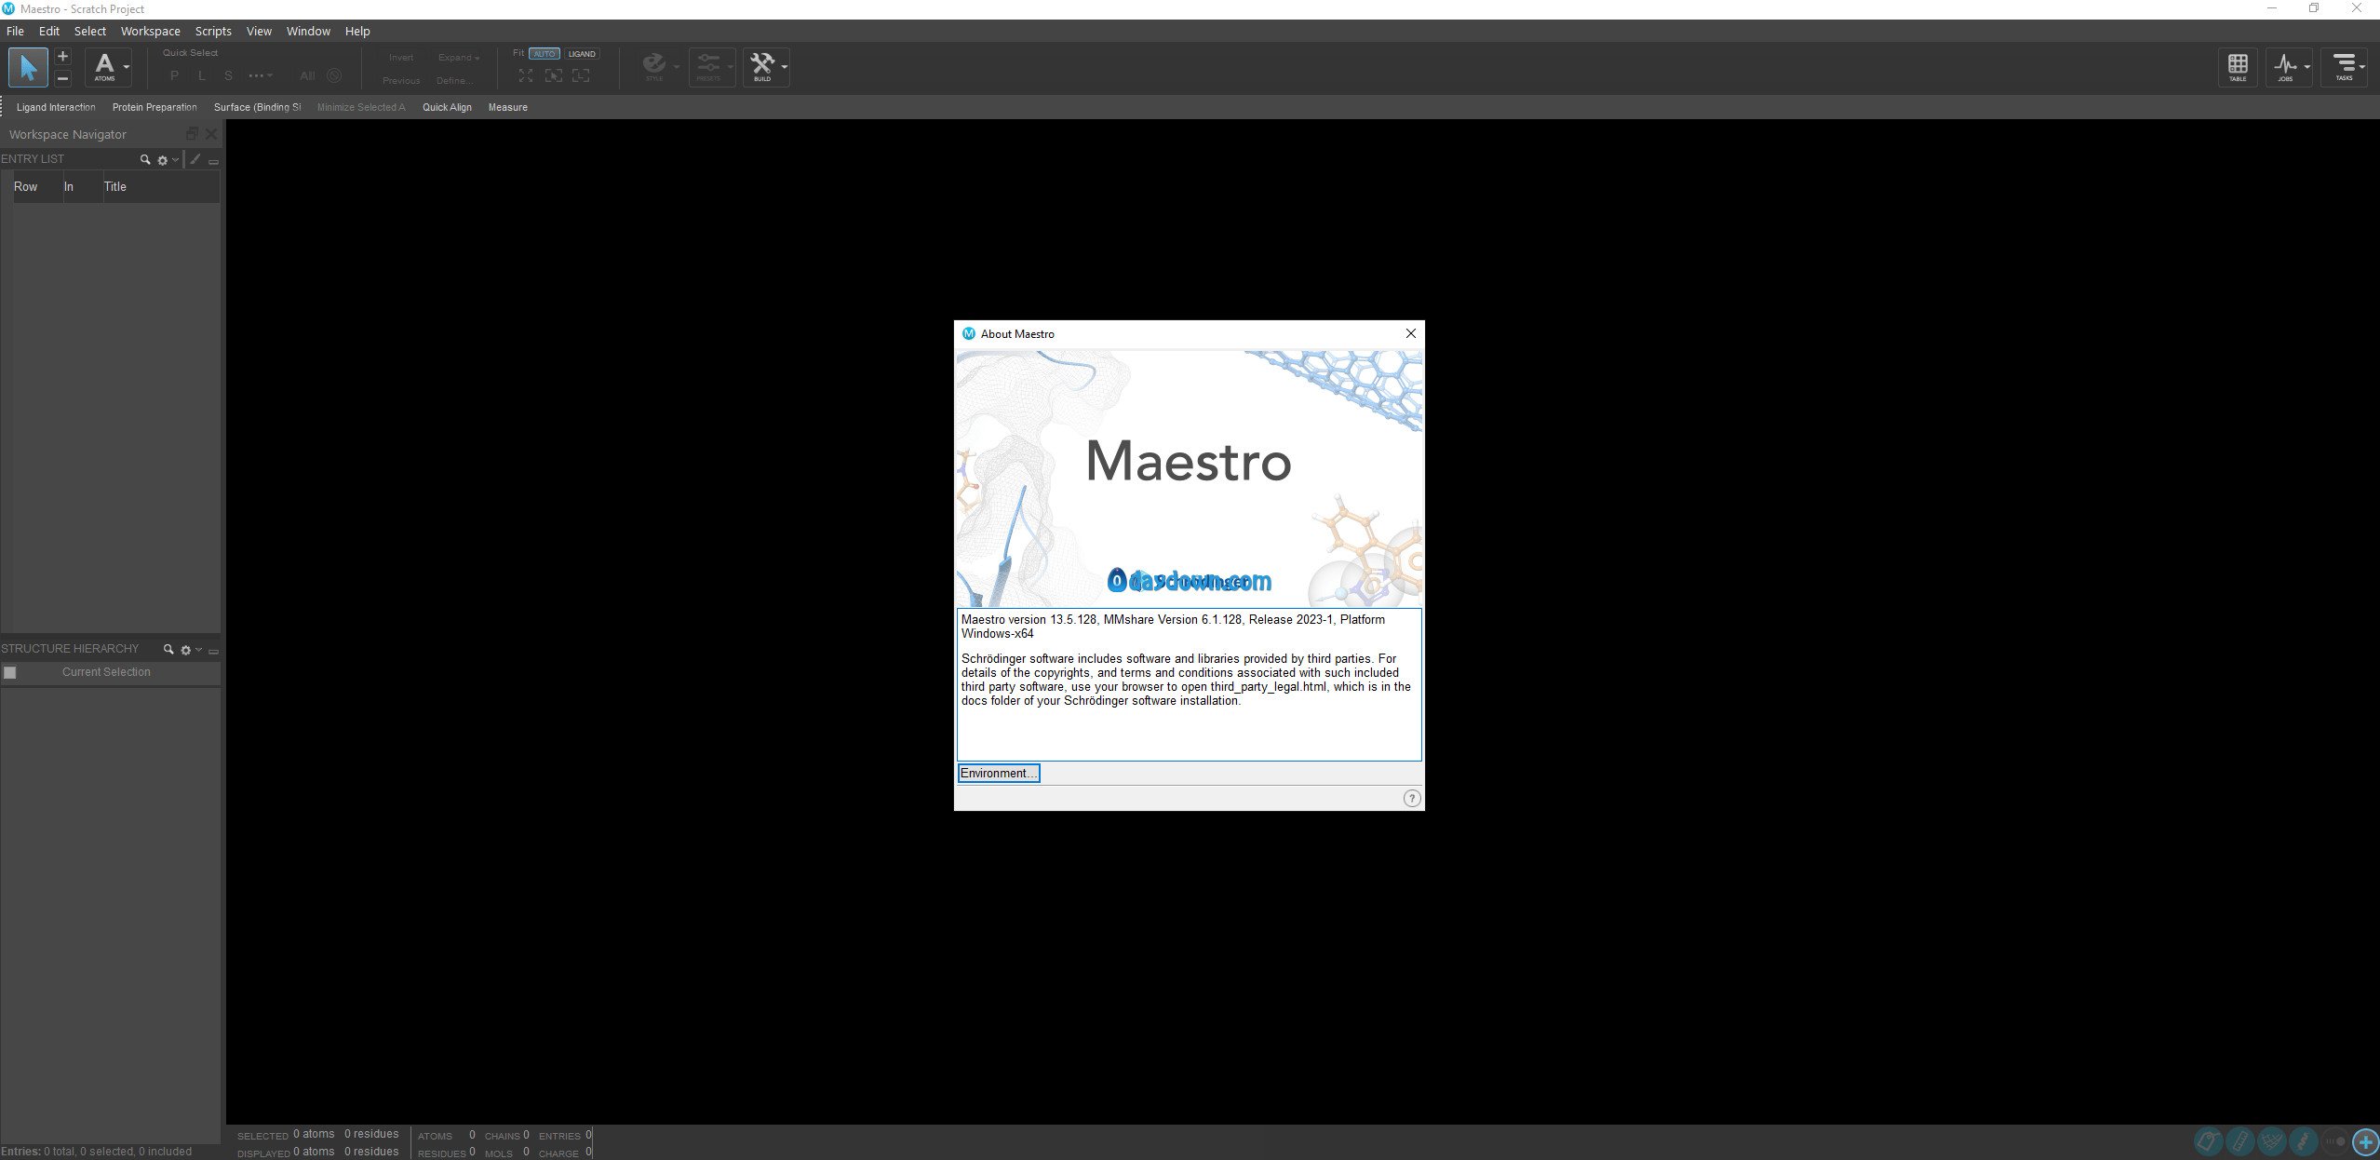The width and height of the screenshot is (2380, 1160).
Task: Click Invert selection
Action: click(401, 58)
